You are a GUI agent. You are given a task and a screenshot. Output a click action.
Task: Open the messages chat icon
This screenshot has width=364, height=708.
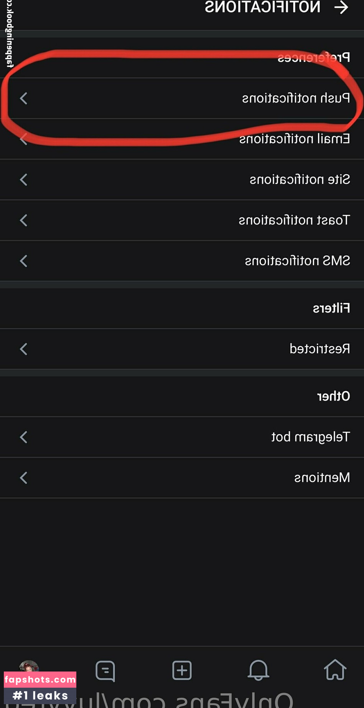105,671
